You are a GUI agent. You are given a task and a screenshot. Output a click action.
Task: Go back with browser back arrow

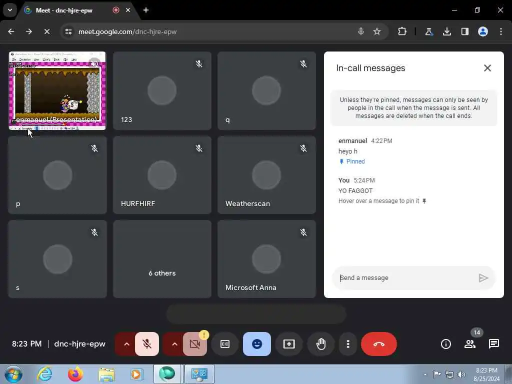(11, 31)
